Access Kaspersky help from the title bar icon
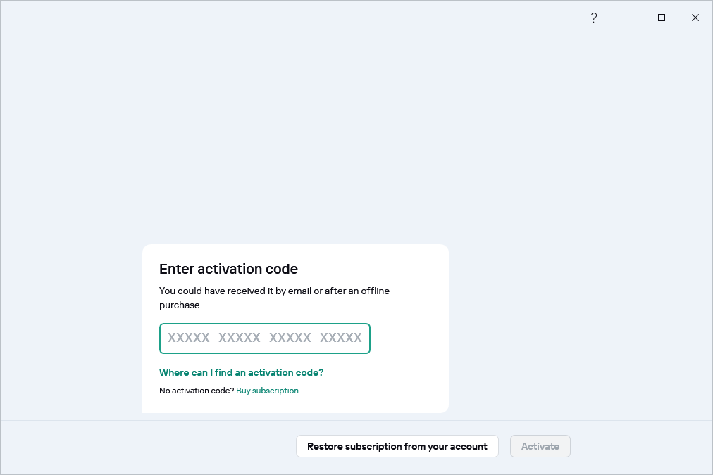The image size is (713, 475). pyautogui.click(x=593, y=18)
